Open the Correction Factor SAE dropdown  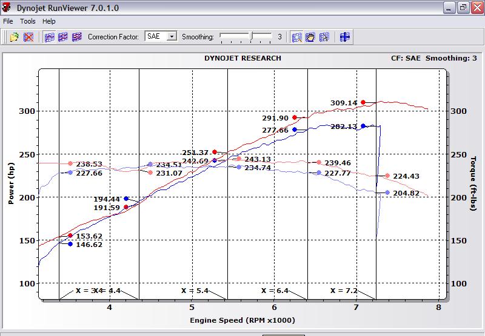[x=172, y=36]
